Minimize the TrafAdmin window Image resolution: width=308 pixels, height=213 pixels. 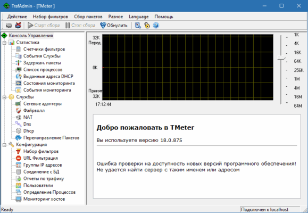click(x=264, y=6)
